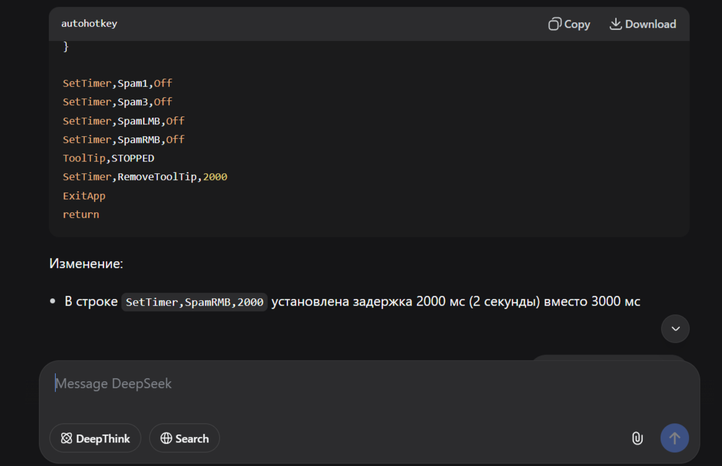Send the message with the arrow button

tap(674, 438)
